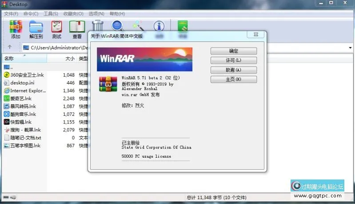Click the 查看 (View) book icon
The image size is (355, 204).
[x=77, y=27]
